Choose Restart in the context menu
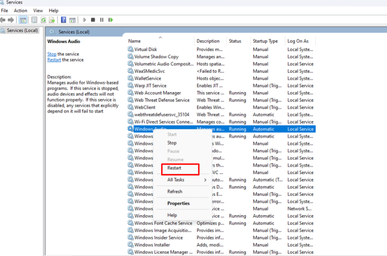Screen dimensions: 387x256 (x=174, y=168)
